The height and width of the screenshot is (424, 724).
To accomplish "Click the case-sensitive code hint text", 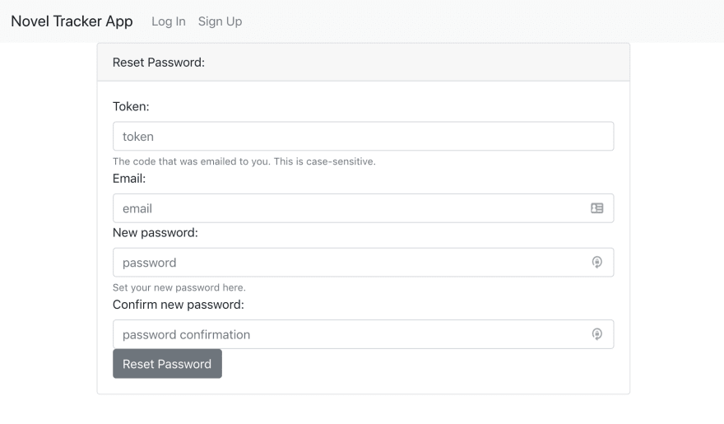I will (x=244, y=161).
